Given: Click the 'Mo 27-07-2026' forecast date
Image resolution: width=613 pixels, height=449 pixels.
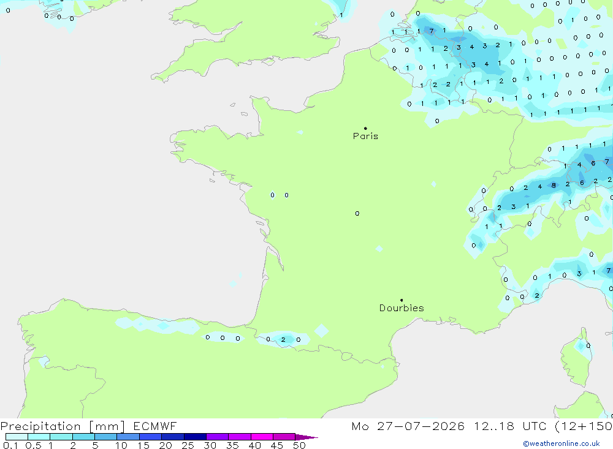Looking at the screenshot, I should click(408, 426).
